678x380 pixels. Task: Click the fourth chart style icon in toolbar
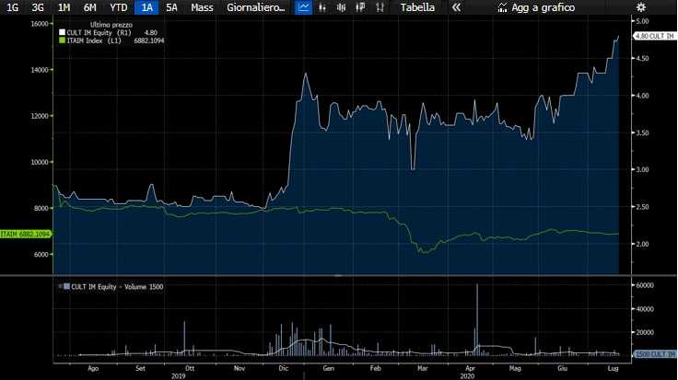click(359, 7)
